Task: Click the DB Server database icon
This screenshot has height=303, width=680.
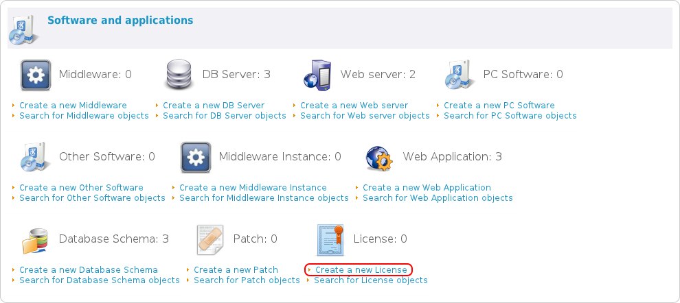Action: click(x=179, y=75)
